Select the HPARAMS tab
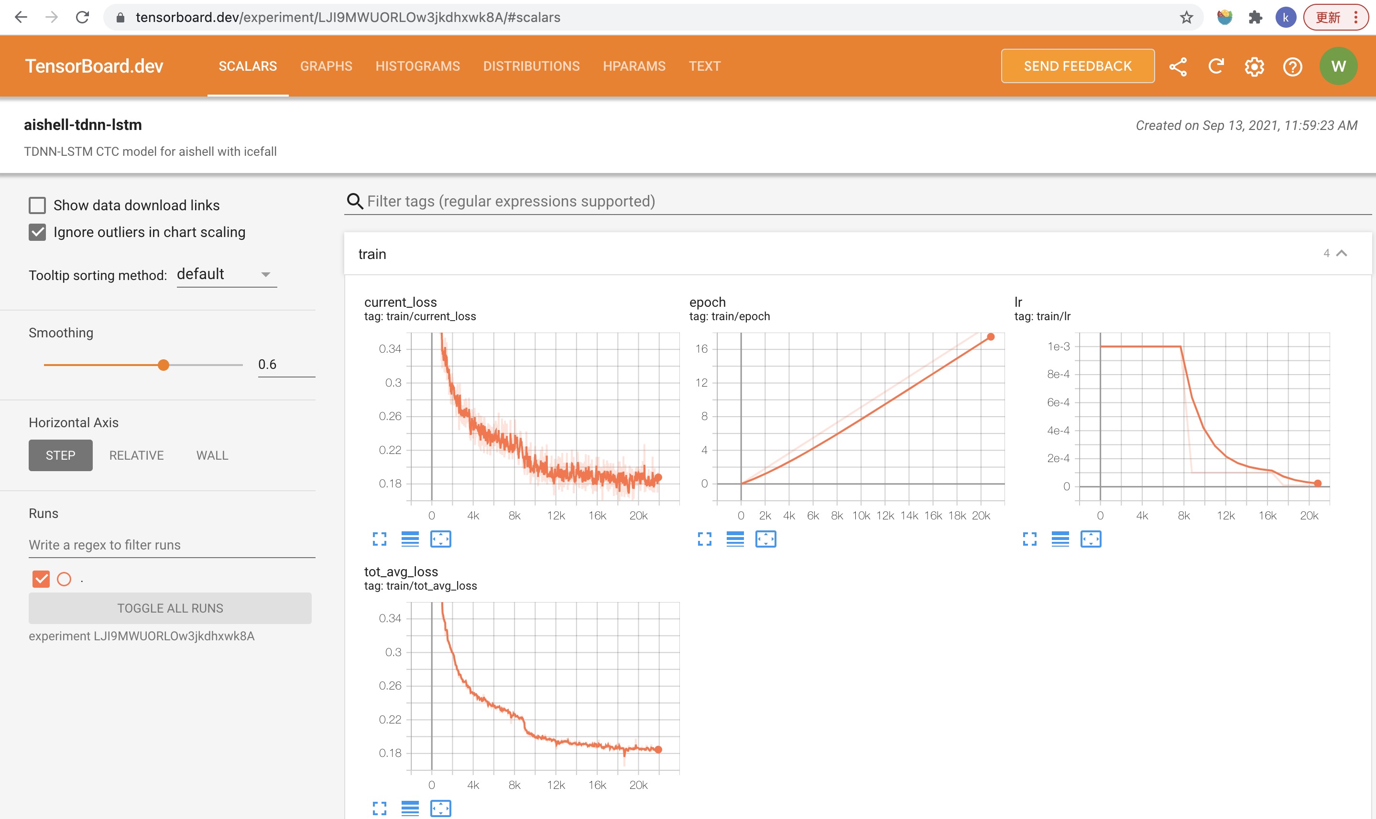 pyautogui.click(x=635, y=66)
